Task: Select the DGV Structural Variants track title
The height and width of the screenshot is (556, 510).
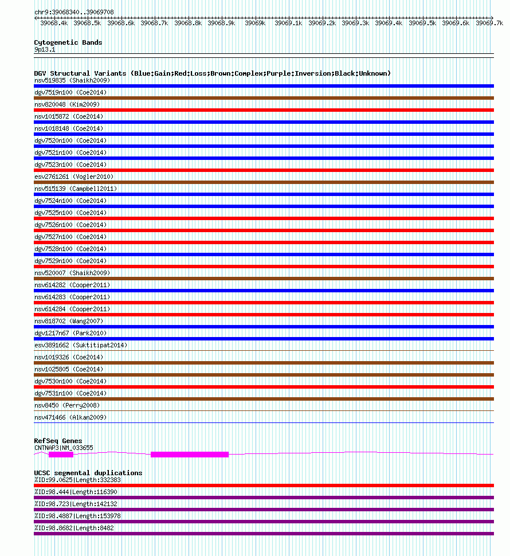Action: coord(212,73)
